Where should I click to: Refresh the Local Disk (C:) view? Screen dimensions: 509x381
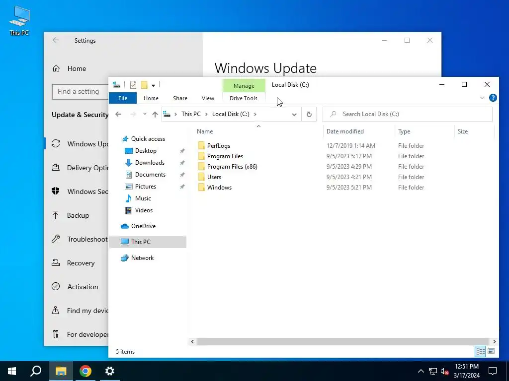click(309, 114)
